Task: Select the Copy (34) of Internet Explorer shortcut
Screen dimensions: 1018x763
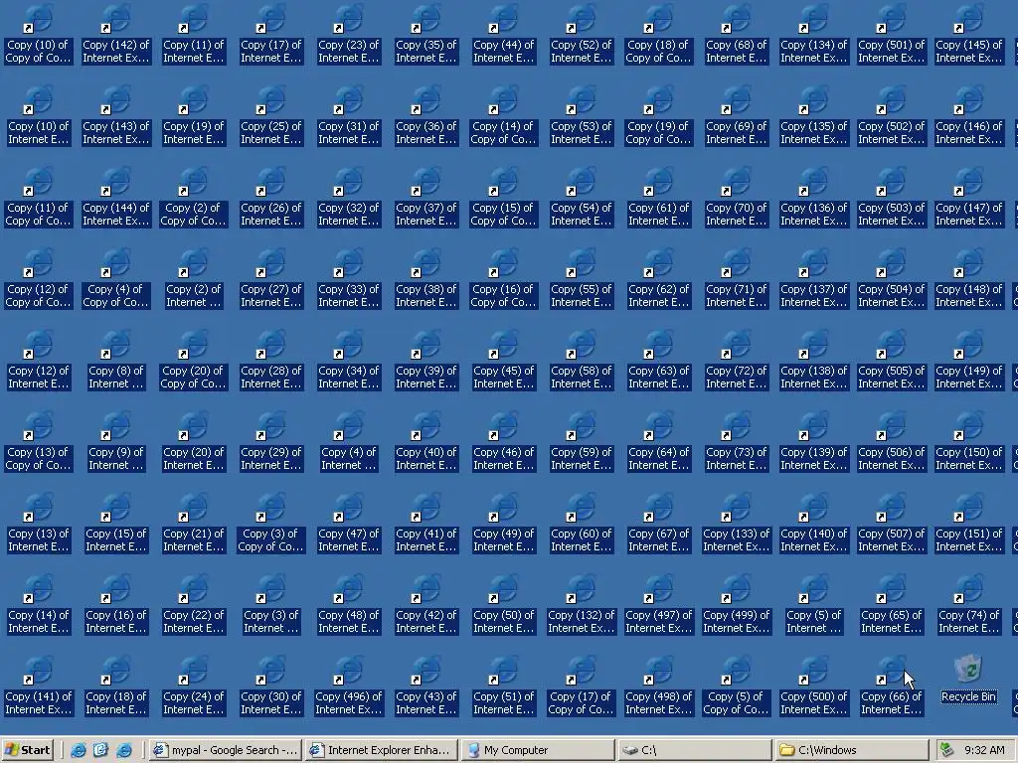Action: [x=349, y=360]
